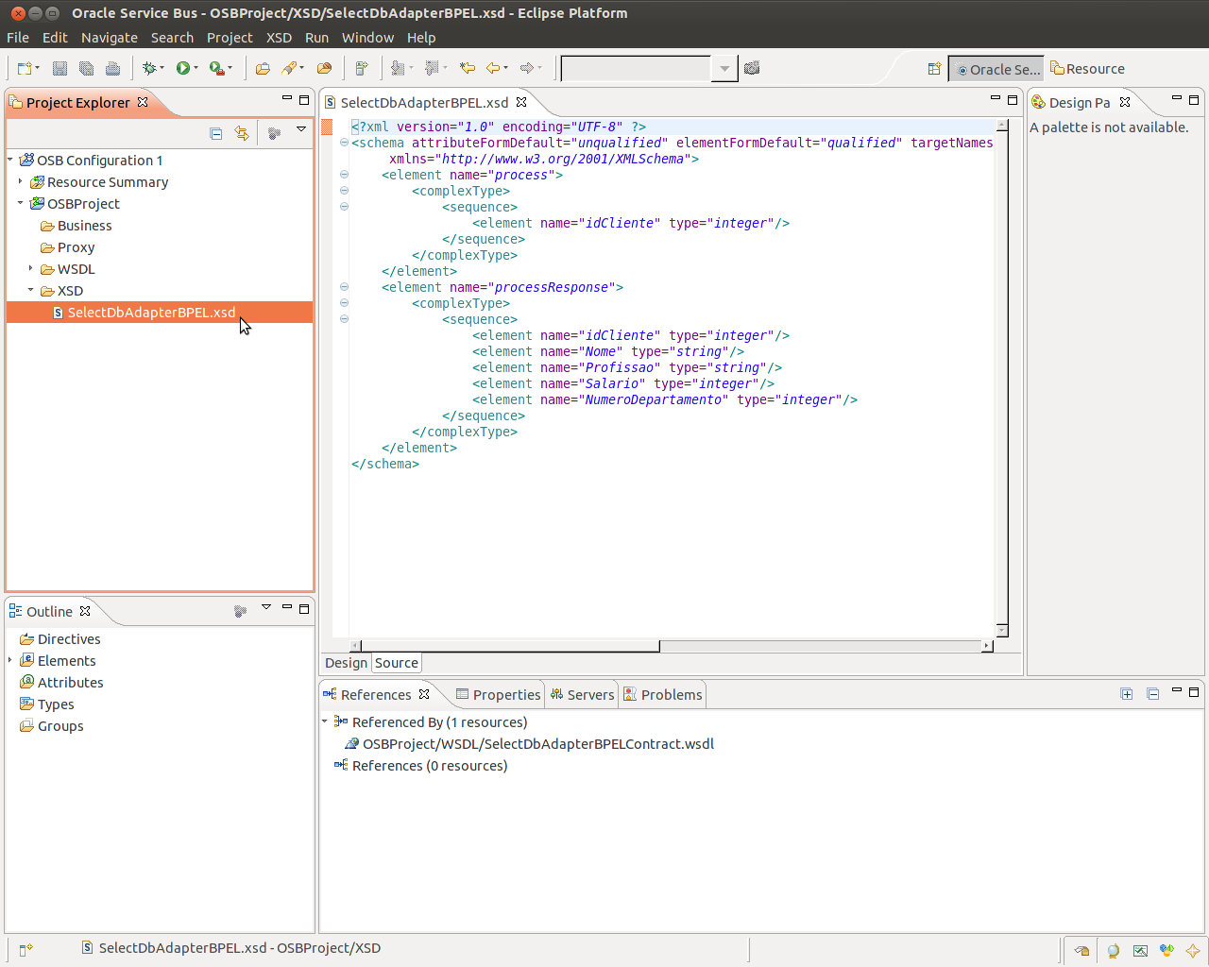Open SelectDbAdapterBPELContract.wsdl reference entry
The image size is (1209, 967).
[x=537, y=744]
